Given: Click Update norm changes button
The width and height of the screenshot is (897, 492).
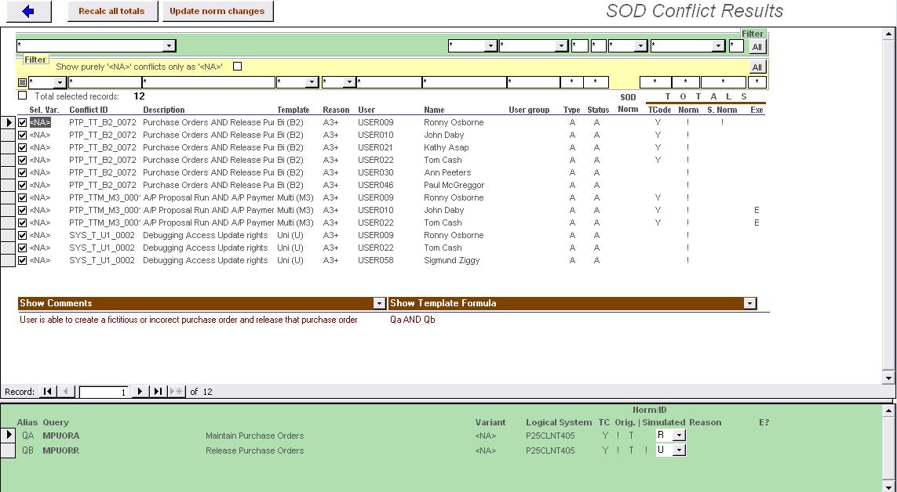Looking at the screenshot, I should point(217,11).
